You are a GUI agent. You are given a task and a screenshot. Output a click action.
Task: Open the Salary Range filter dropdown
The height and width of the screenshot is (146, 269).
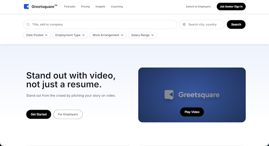[x=142, y=35]
